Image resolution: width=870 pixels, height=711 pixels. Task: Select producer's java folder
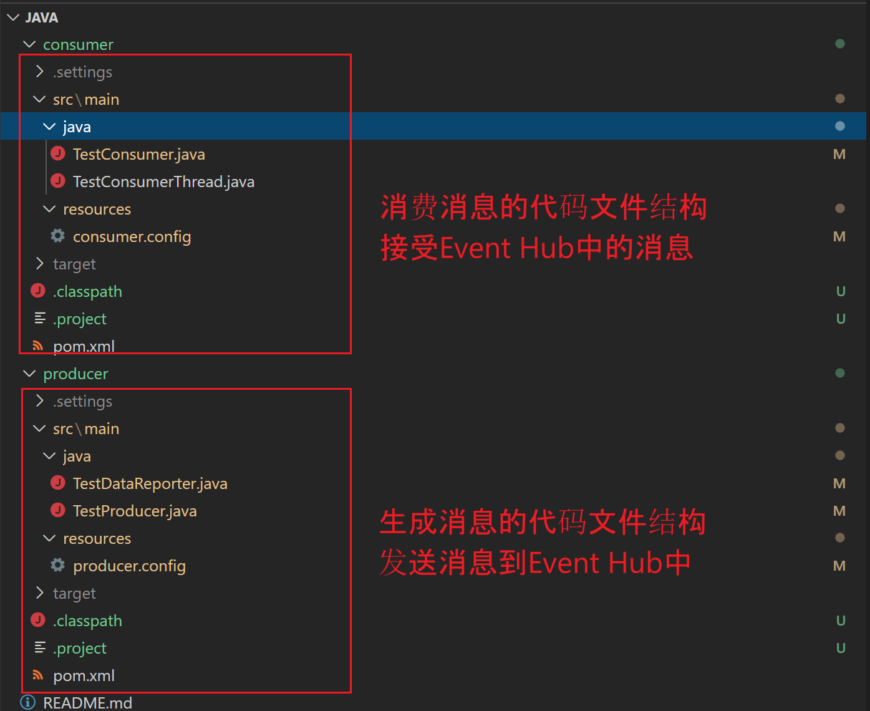click(77, 456)
